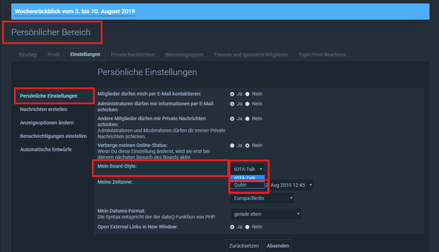Screen dimensions: 439x252
Task: Open Benachrichtigungen einstellen in sidebar
Action: (x=54, y=136)
